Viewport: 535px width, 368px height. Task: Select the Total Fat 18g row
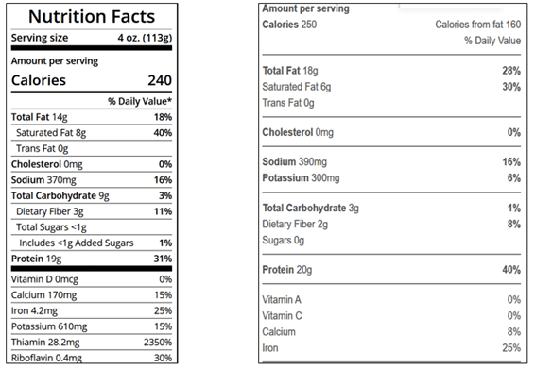pyautogui.click(x=391, y=71)
